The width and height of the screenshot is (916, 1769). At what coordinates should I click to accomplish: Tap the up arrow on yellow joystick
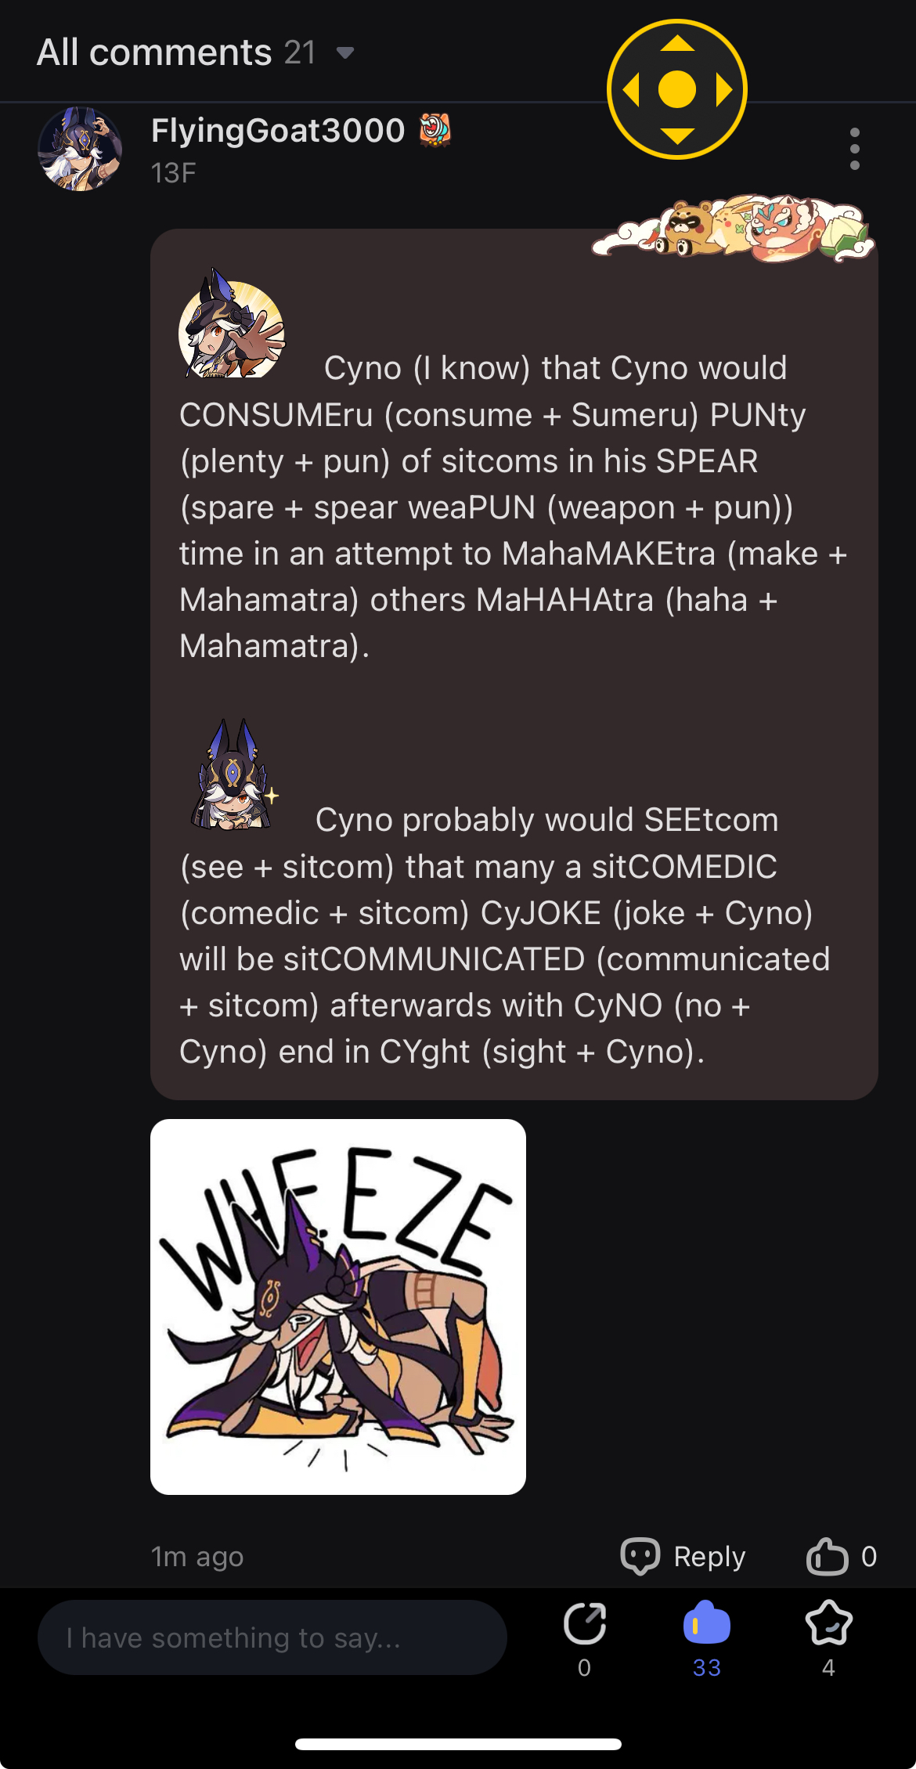(x=677, y=44)
